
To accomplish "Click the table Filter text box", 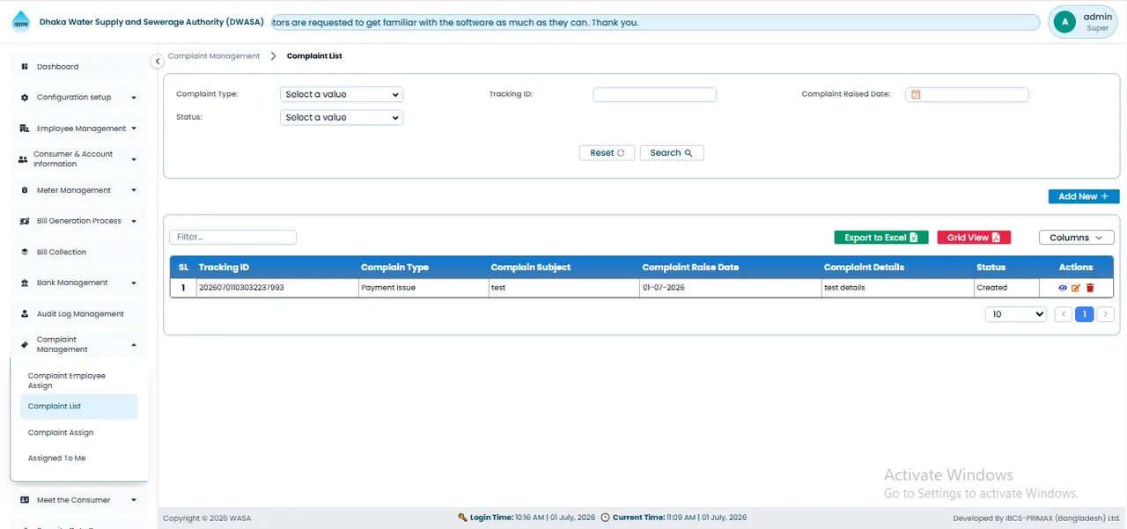I will [x=232, y=238].
